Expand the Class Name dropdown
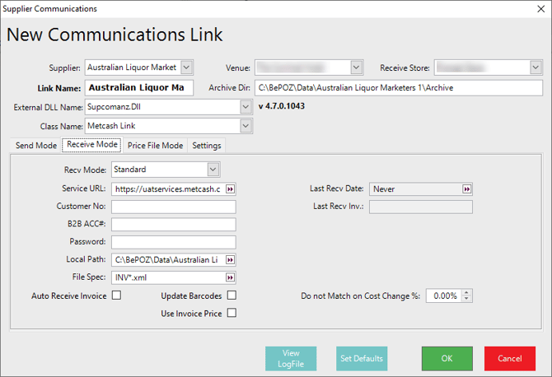The width and height of the screenshot is (552, 377). [x=245, y=126]
